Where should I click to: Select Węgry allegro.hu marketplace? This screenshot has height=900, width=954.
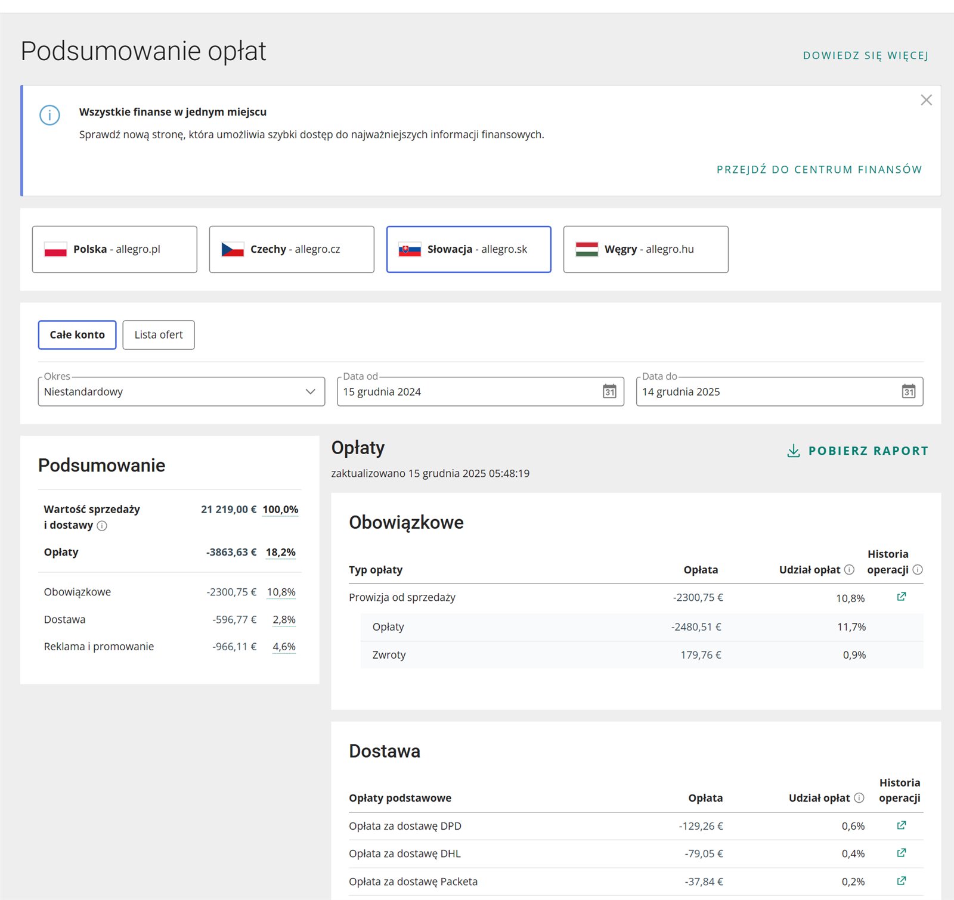pyautogui.click(x=646, y=249)
